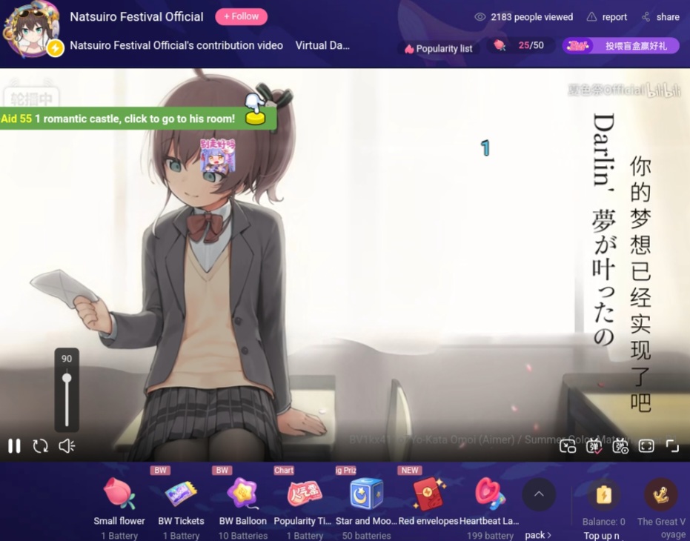Click the yellow button on the banner
690x541 pixels.
pyautogui.click(x=255, y=118)
